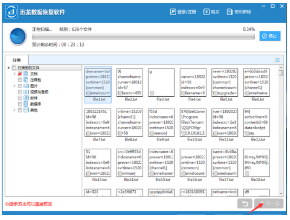This screenshot has height=220, width=290.
Task: Switch to the 分类 tab
Action: click(17, 60)
